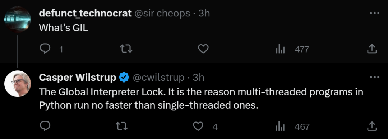Open more options on defunct_technocrat's tweet
Image resolution: width=388 pixels, height=139 pixels.
click(374, 13)
